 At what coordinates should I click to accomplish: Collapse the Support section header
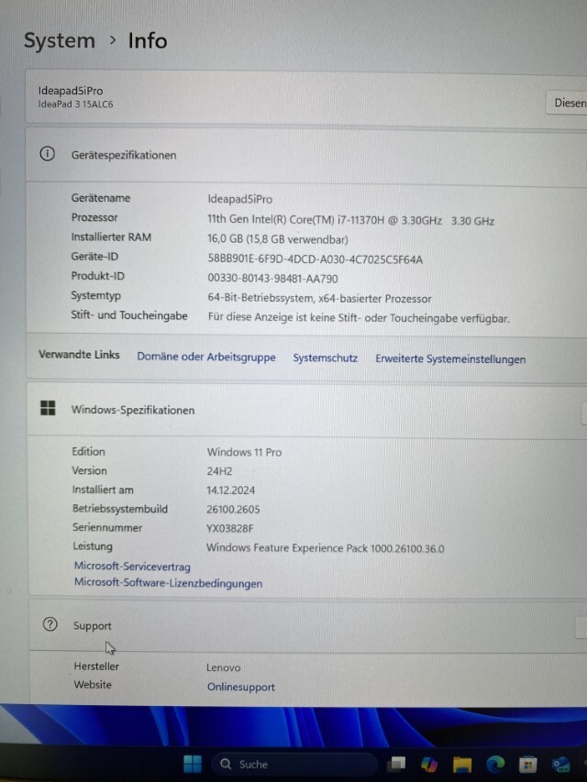308,625
